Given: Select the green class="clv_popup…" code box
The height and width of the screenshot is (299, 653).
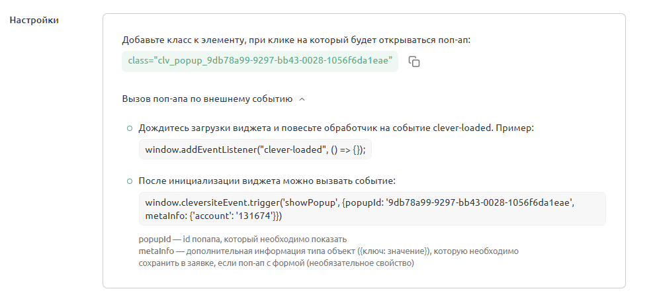Looking at the screenshot, I should click(x=260, y=62).
